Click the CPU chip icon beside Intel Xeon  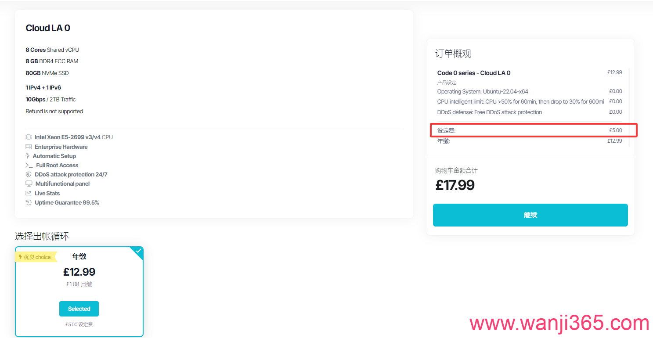pos(29,137)
